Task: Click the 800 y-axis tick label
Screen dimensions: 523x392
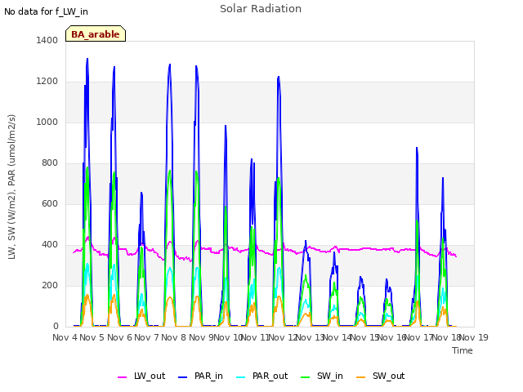Action: click(50, 163)
